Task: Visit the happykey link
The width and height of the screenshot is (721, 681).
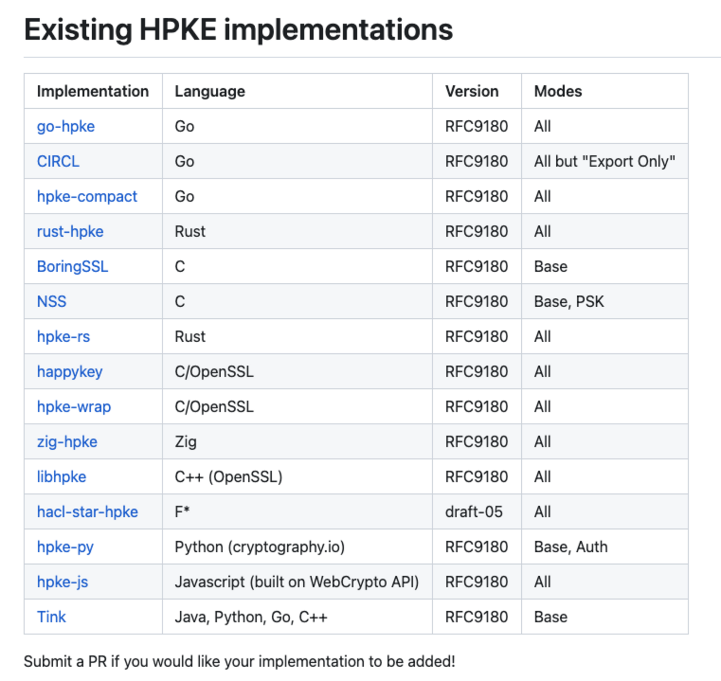Action: tap(69, 372)
